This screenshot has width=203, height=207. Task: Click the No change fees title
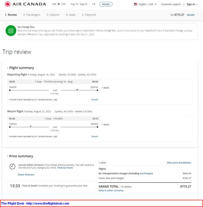(x=26, y=27)
